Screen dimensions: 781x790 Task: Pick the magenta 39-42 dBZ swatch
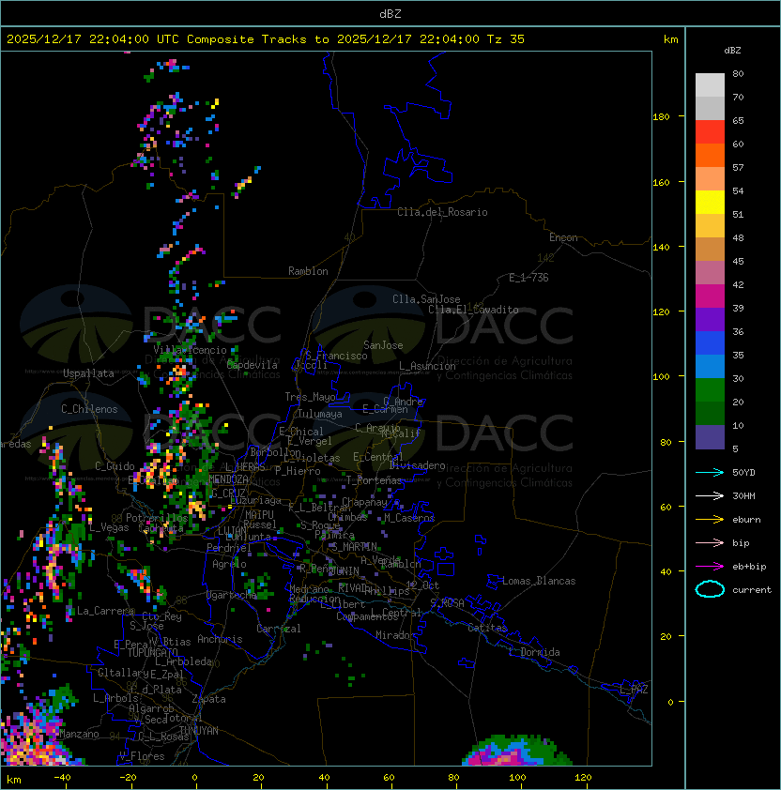[x=710, y=296]
